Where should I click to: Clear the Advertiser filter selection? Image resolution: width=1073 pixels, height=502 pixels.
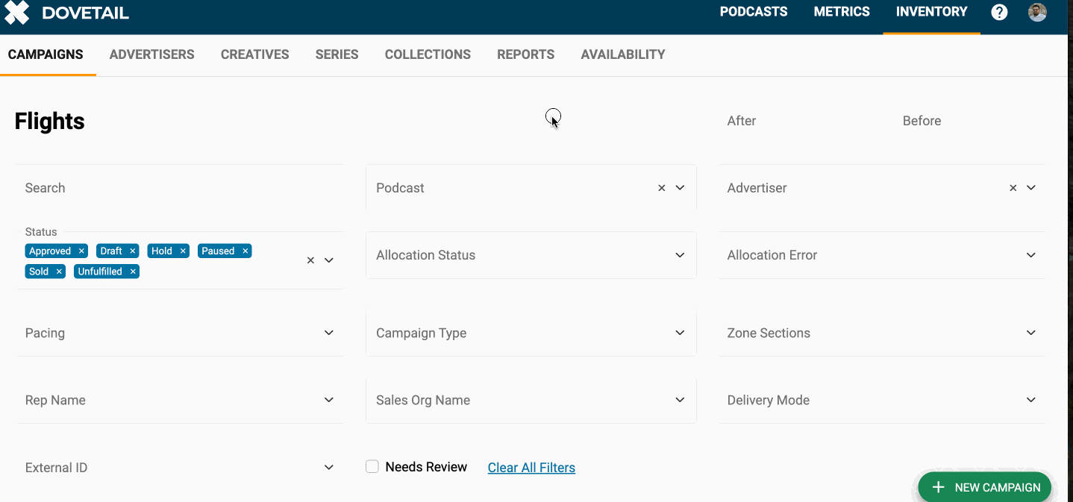click(x=1013, y=188)
